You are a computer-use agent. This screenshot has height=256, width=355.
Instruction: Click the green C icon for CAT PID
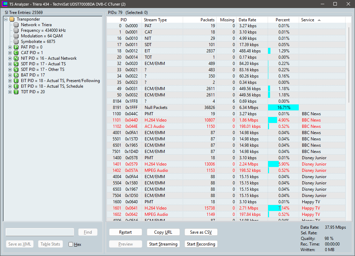16,53
